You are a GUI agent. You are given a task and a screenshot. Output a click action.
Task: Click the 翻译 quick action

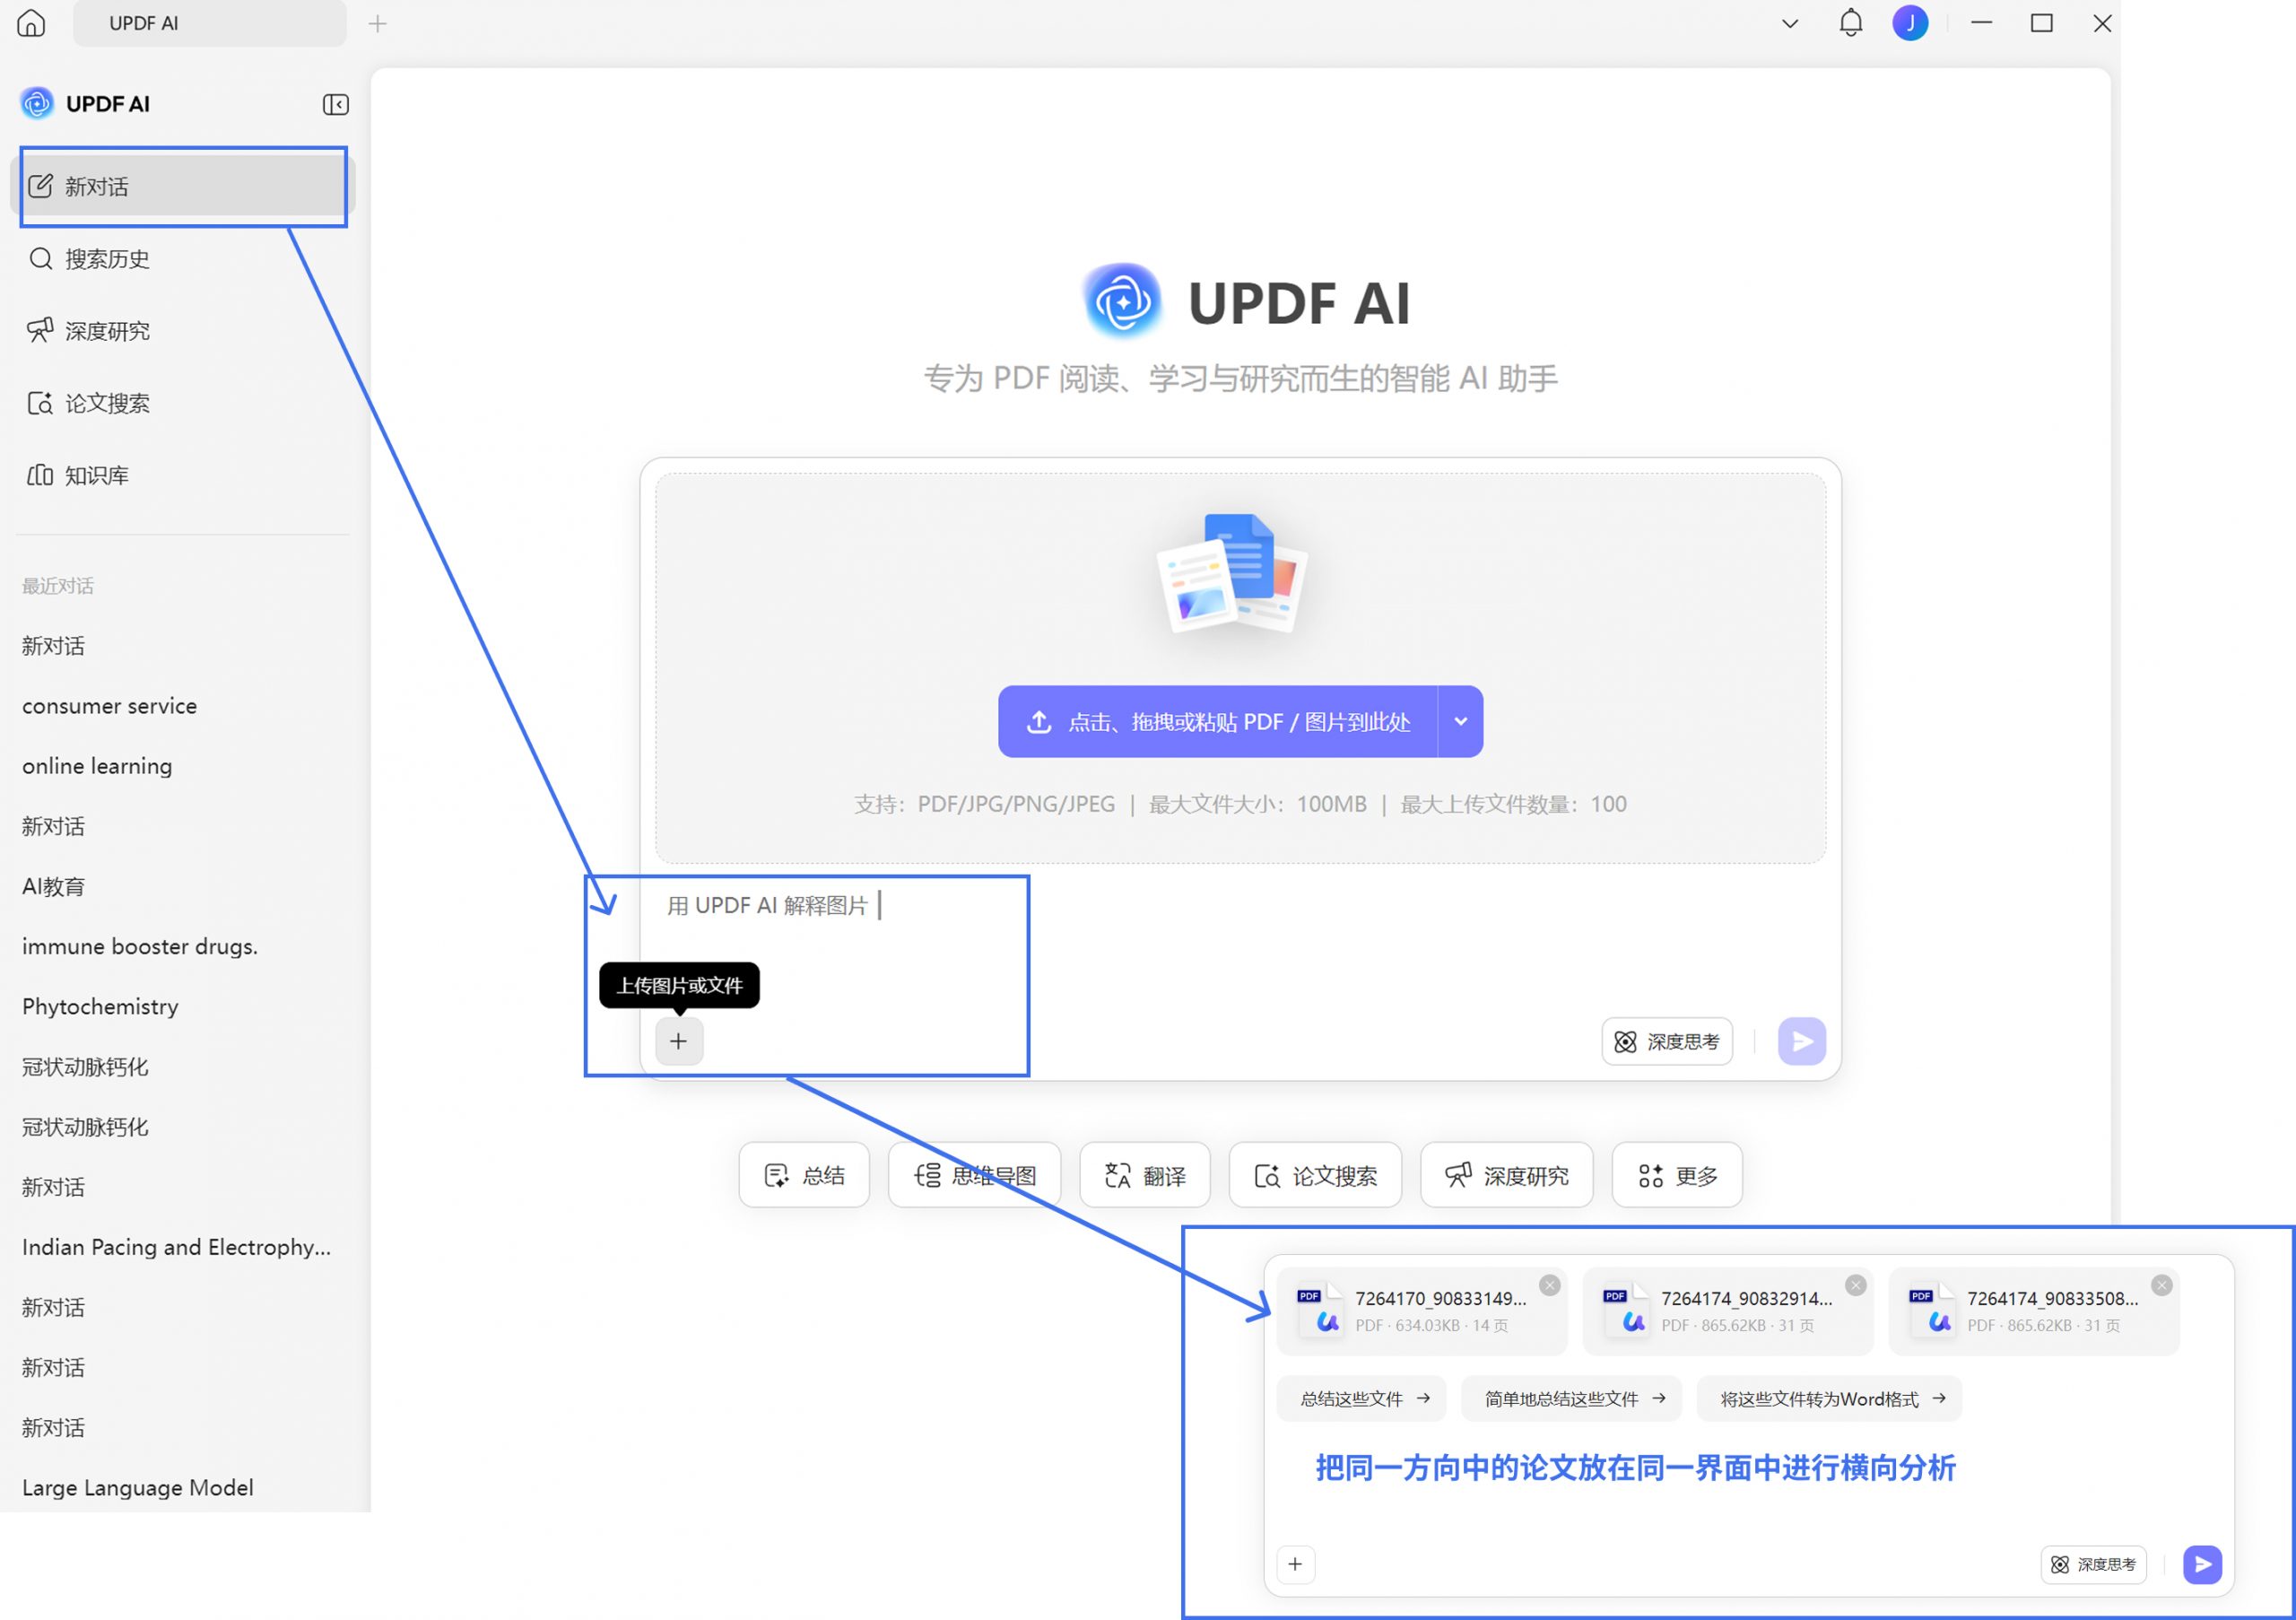click(x=1145, y=1175)
